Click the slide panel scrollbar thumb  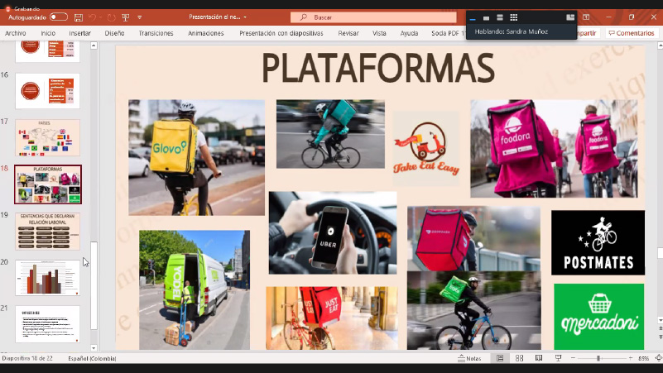[94, 285]
